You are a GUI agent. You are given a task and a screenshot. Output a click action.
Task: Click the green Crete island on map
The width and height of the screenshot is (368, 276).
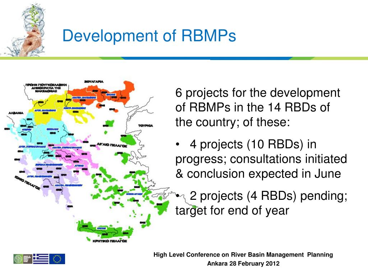105,229
